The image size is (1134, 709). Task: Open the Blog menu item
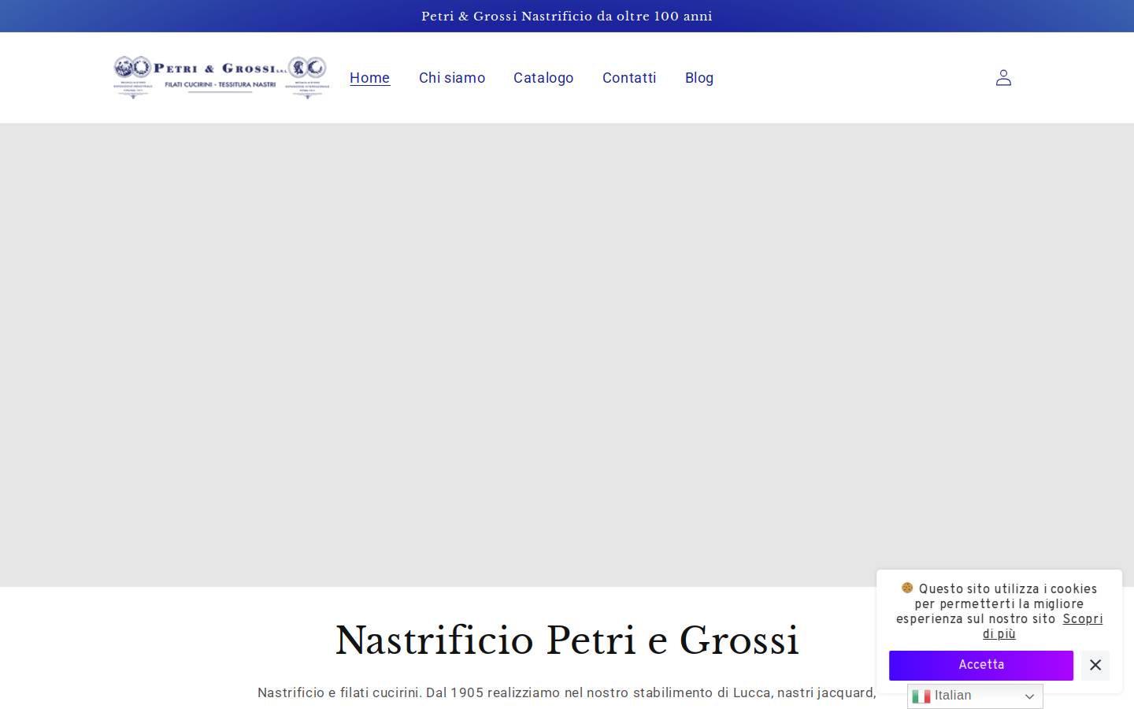(699, 77)
